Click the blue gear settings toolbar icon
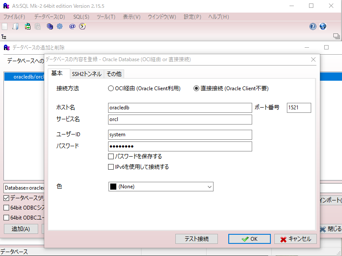The image size is (342, 256). 60,26
